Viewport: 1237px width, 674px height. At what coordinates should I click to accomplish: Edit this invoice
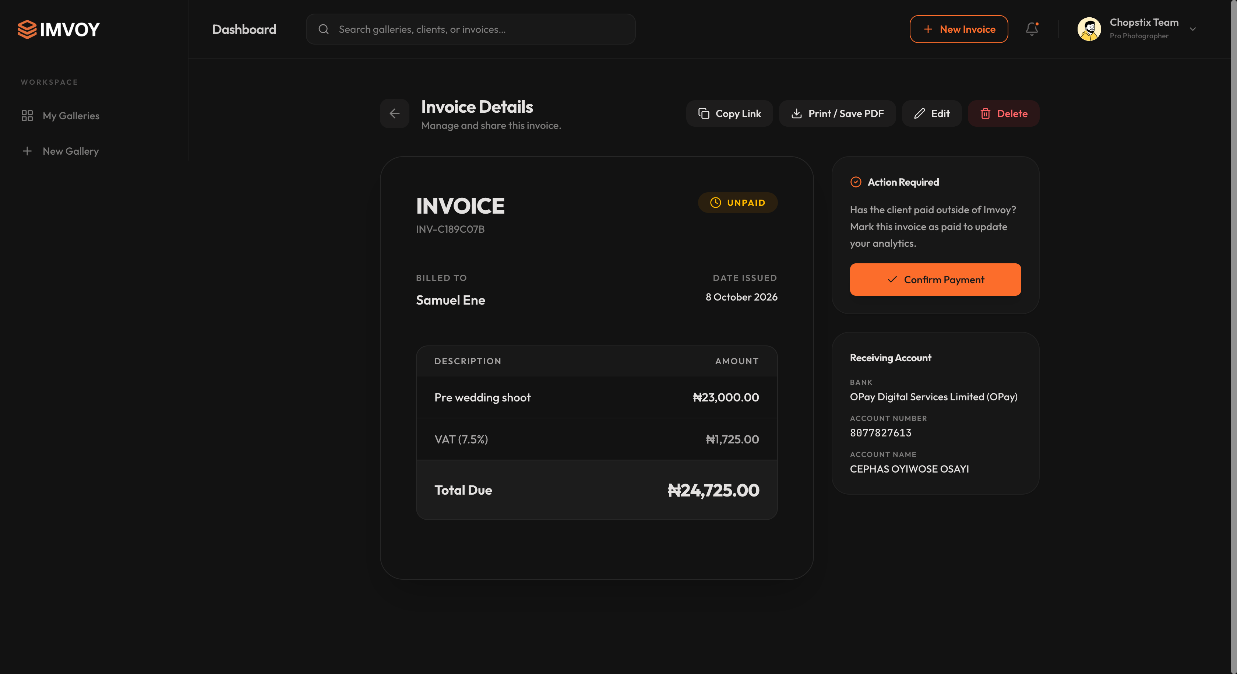[931, 113]
